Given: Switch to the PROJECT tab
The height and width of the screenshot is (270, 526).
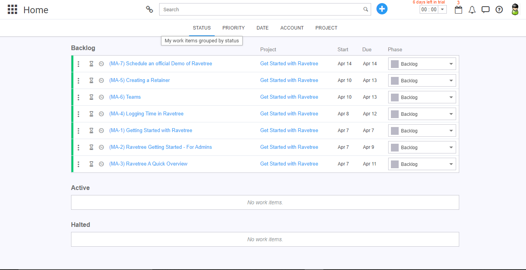Looking at the screenshot, I should 326,28.
